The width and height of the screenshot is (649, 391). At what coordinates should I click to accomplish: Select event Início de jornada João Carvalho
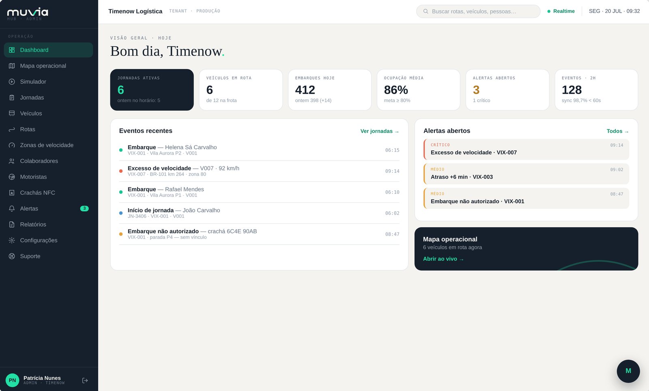point(259,213)
